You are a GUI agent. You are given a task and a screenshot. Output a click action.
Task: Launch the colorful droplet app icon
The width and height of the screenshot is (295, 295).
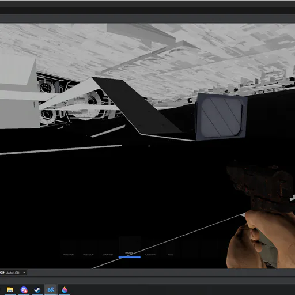65,290
